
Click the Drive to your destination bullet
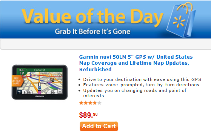tap(142, 79)
